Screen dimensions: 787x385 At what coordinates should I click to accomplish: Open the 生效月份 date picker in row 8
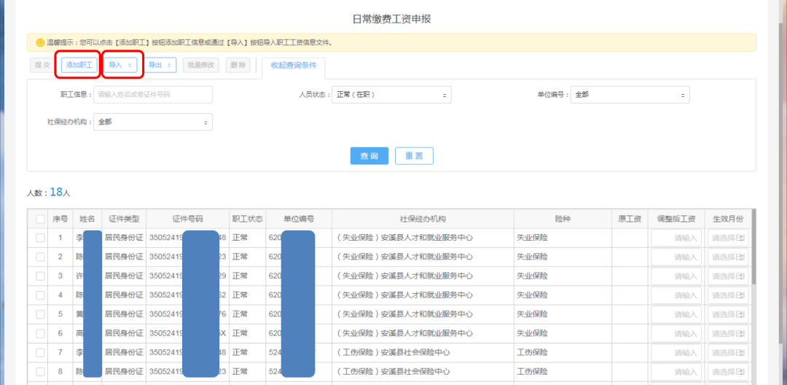728,372
